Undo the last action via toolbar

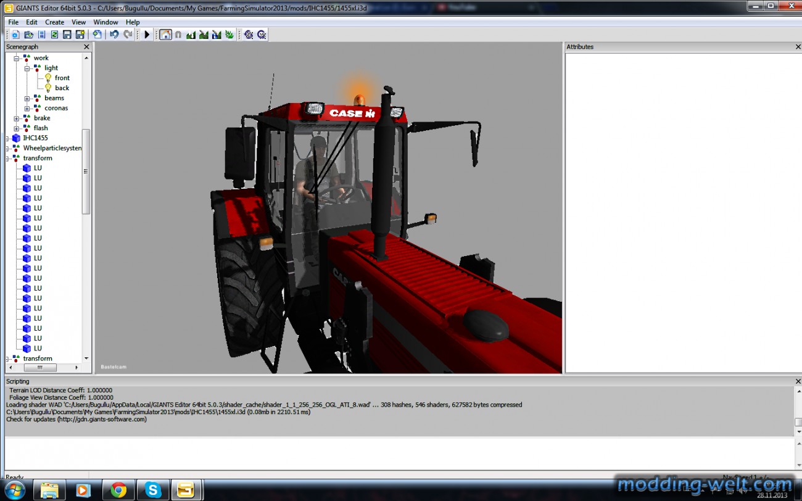click(114, 35)
